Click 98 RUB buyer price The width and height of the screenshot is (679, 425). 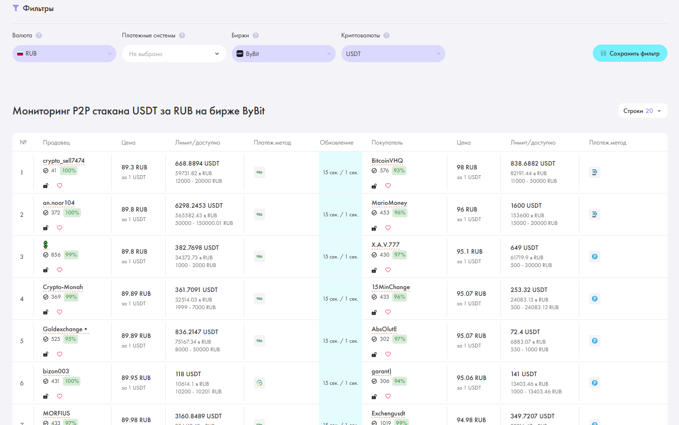pos(467,168)
